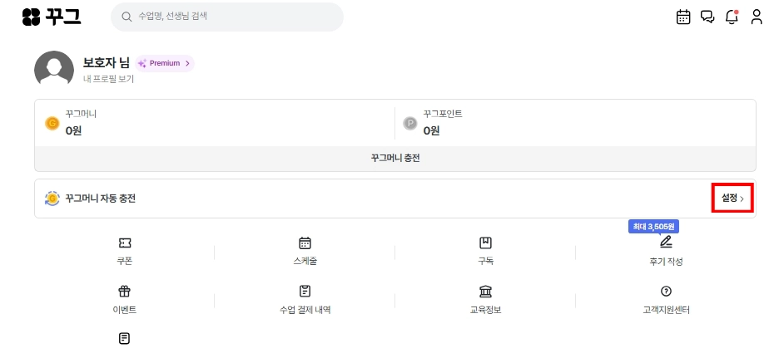Open the notifications bell

[x=732, y=17]
